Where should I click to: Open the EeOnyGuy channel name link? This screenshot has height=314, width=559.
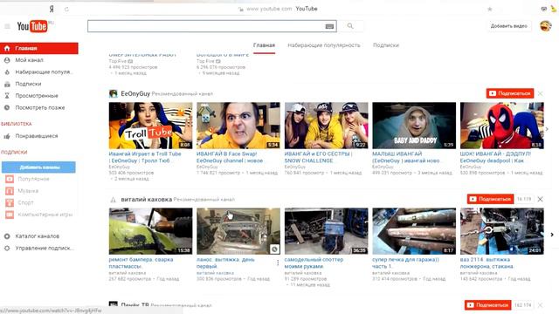tap(135, 93)
